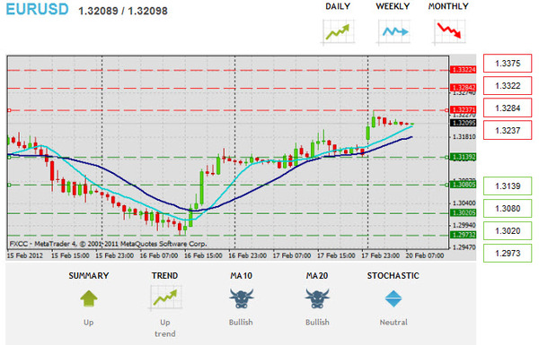Click the green 1.31392 price label on chart axis
Image resolution: width=539 pixels, height=345 pixels.
pos(464,157)
